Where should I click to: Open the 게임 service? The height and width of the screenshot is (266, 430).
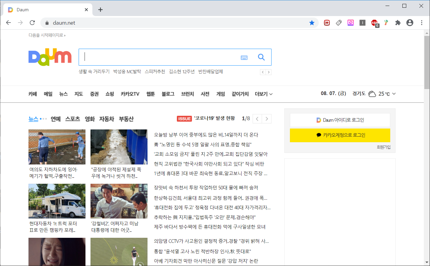coord(220,94)
